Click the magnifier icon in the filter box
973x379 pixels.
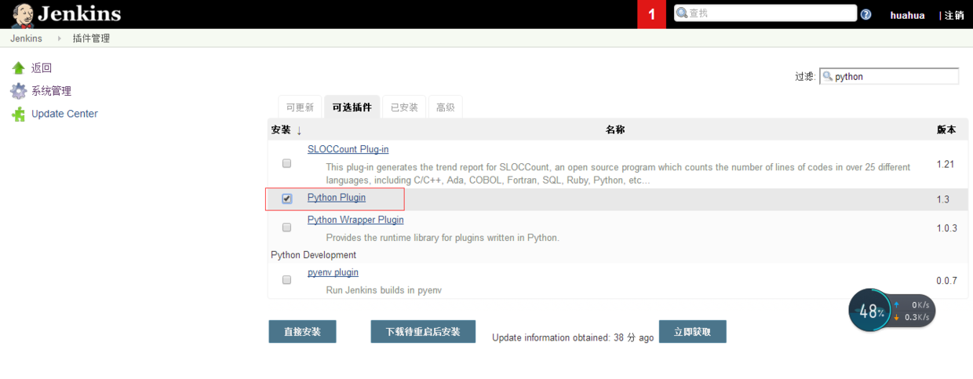(827, 76)
